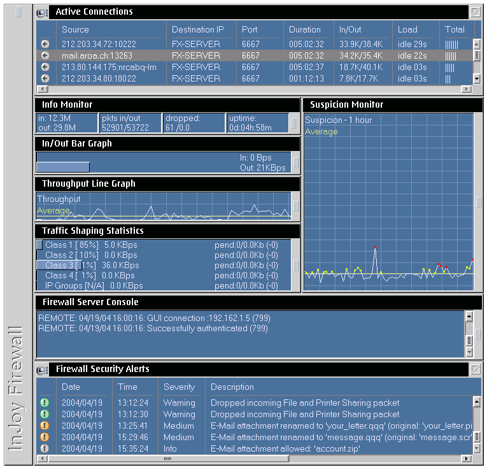Click the arrow icon for 213.80.144.175 connection
The image size is (487, 472).
[x=45, y=67]
